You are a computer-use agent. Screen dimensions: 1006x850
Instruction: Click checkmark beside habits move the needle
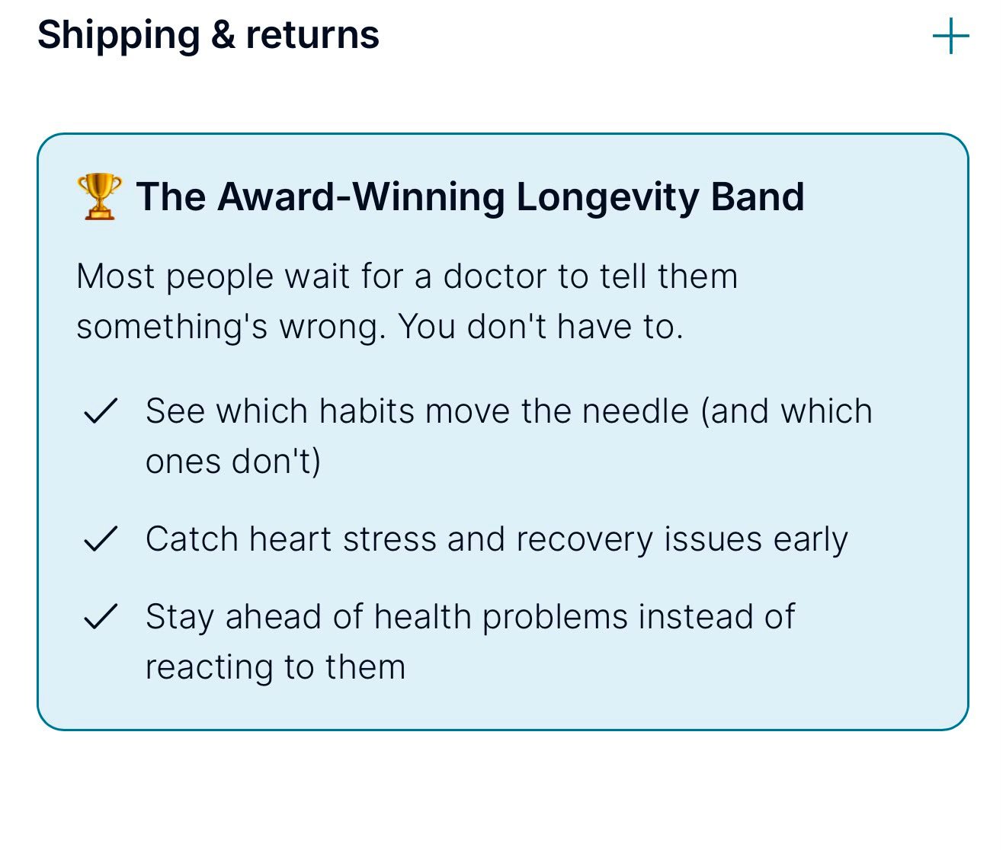100,411
